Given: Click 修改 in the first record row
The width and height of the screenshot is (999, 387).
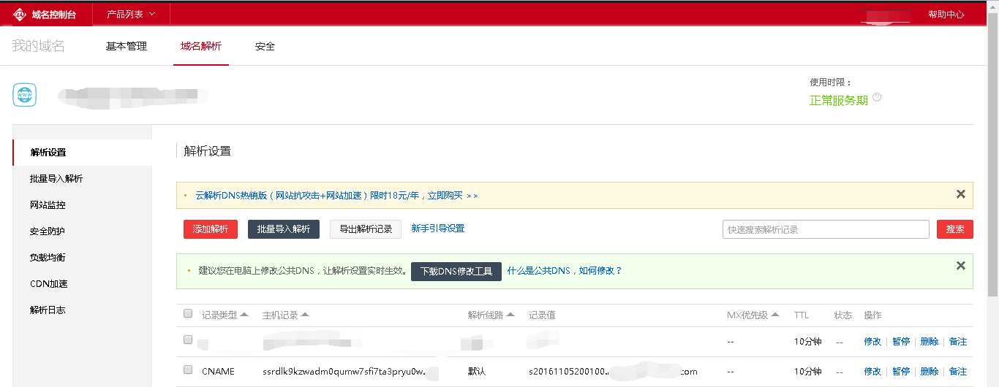Looking at the screenshot, I should point(872,342).
